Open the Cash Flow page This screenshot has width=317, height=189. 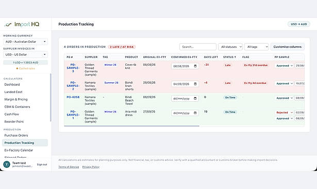(x=12, y=114)
